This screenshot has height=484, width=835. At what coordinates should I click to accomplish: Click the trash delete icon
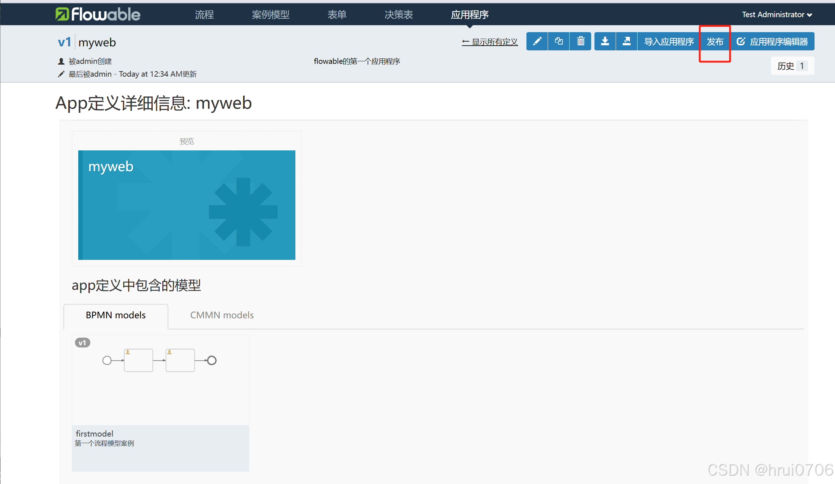point(580,41)
